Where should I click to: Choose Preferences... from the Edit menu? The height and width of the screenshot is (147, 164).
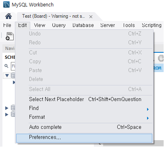pos(84,138)
